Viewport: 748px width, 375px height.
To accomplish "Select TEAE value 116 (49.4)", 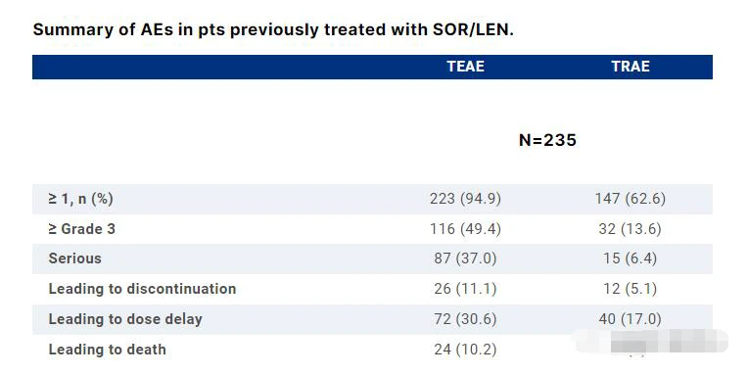I will pyautogui.click(x=466, y=229).
